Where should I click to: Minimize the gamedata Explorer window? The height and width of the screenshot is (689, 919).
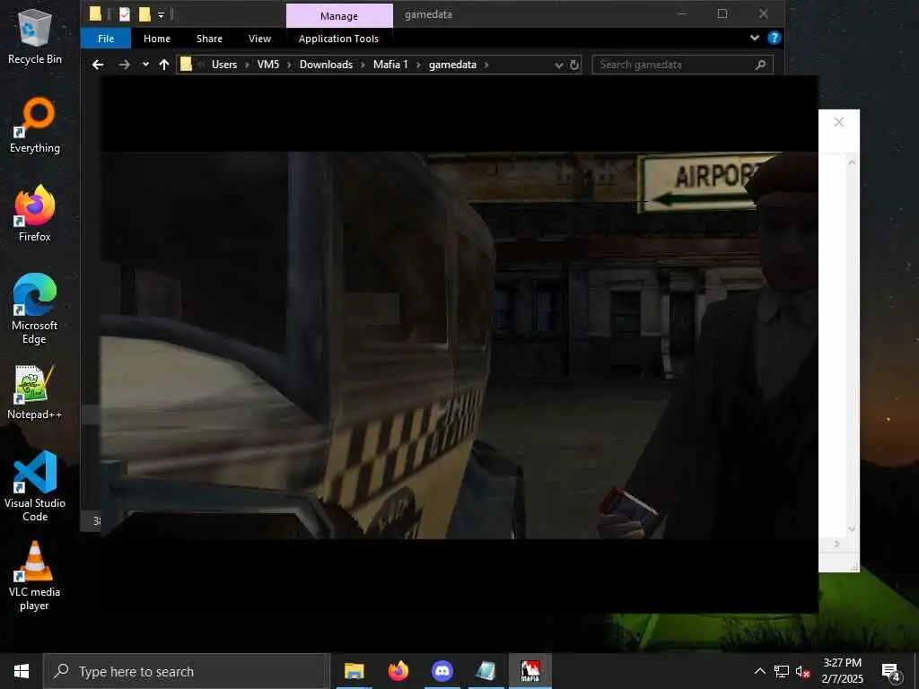682,14
